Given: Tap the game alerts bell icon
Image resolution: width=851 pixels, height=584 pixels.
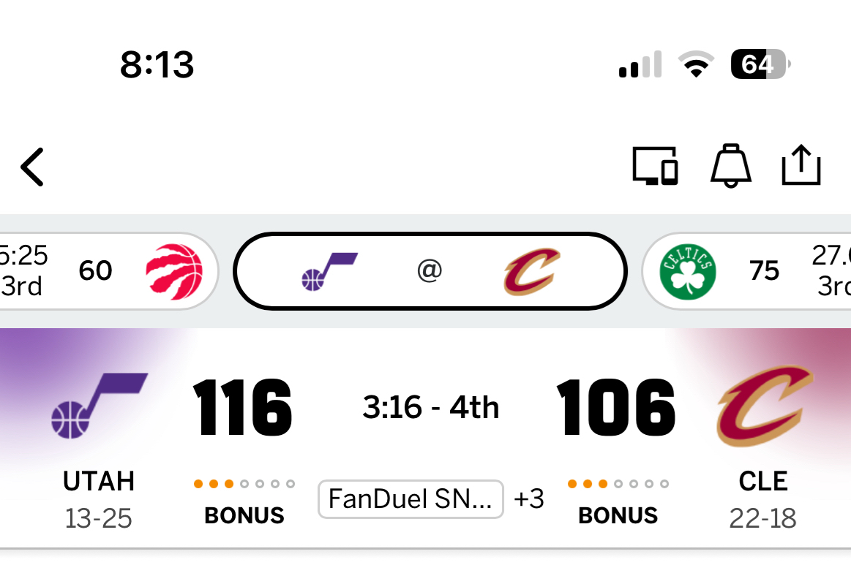Looking at the screenshot, I should 730,166.
